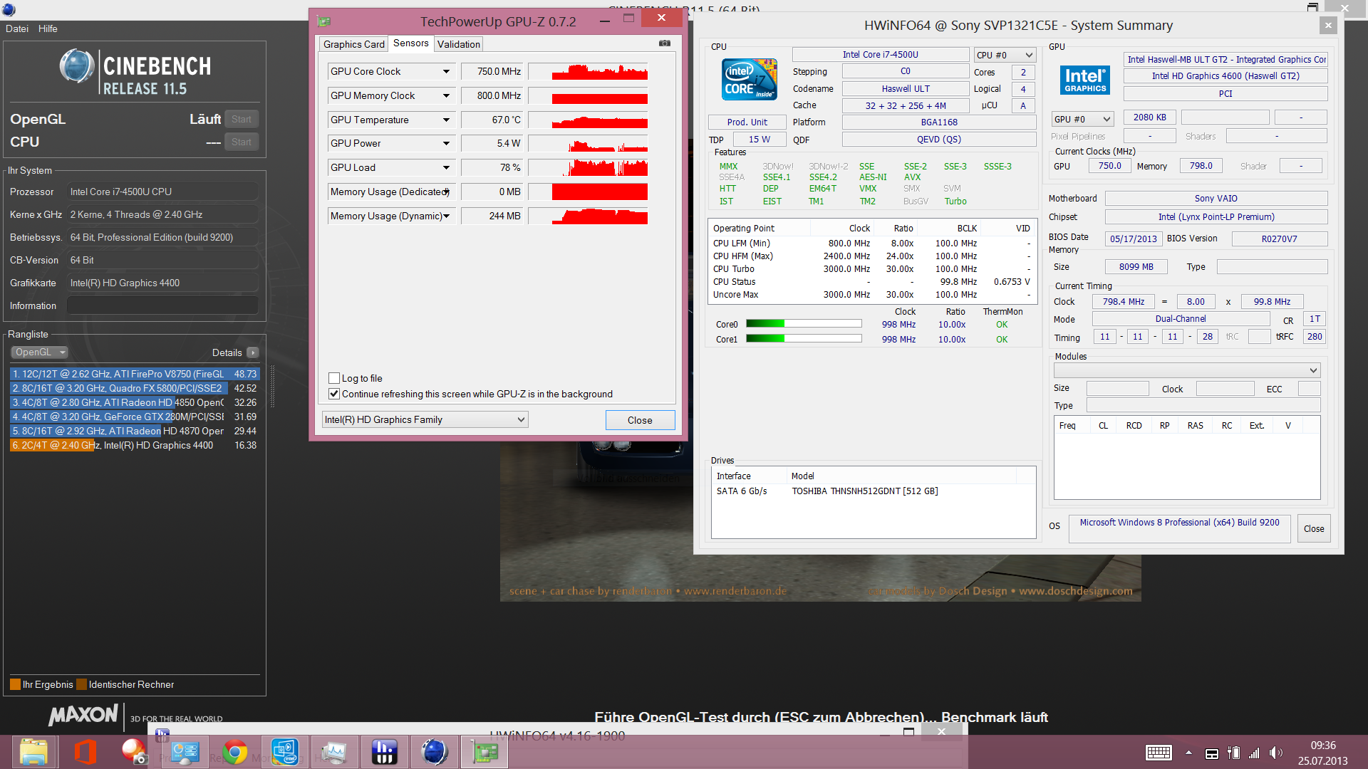Open the OpenGL ranking filter dropdown
The height and width of the screenshot is (769, 1368).
(40, 352)
